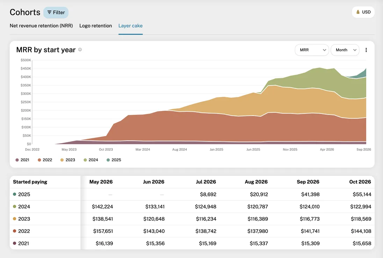The height and width of the screenshot is (258, 383).
Task: Open the Month interval dropdown
Action: 345,50
